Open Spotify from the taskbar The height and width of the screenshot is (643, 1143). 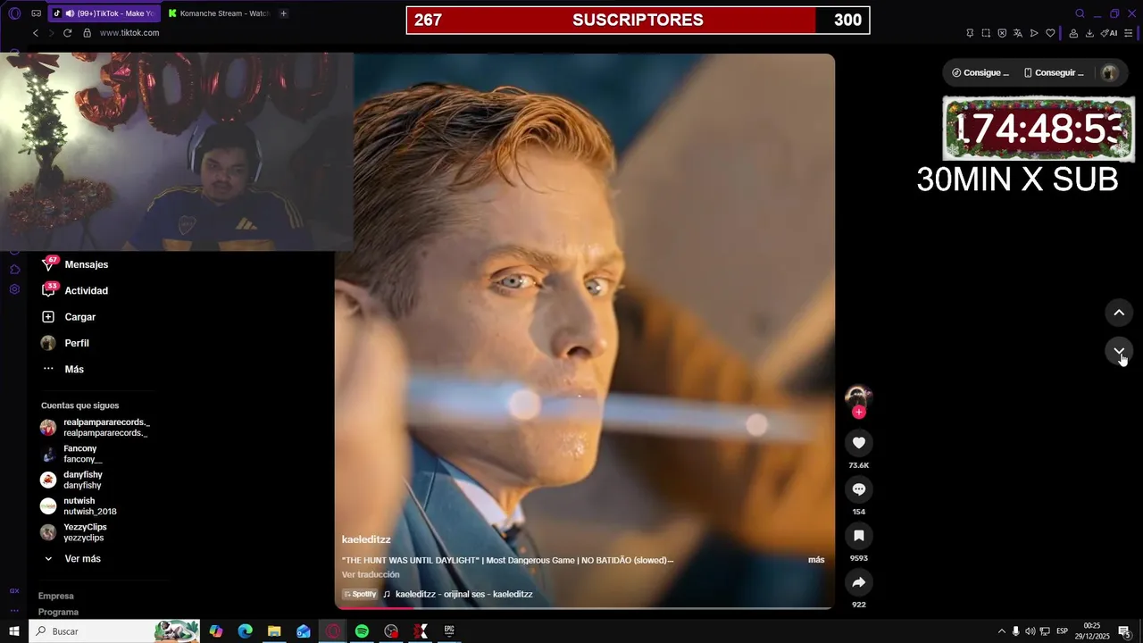362,631
